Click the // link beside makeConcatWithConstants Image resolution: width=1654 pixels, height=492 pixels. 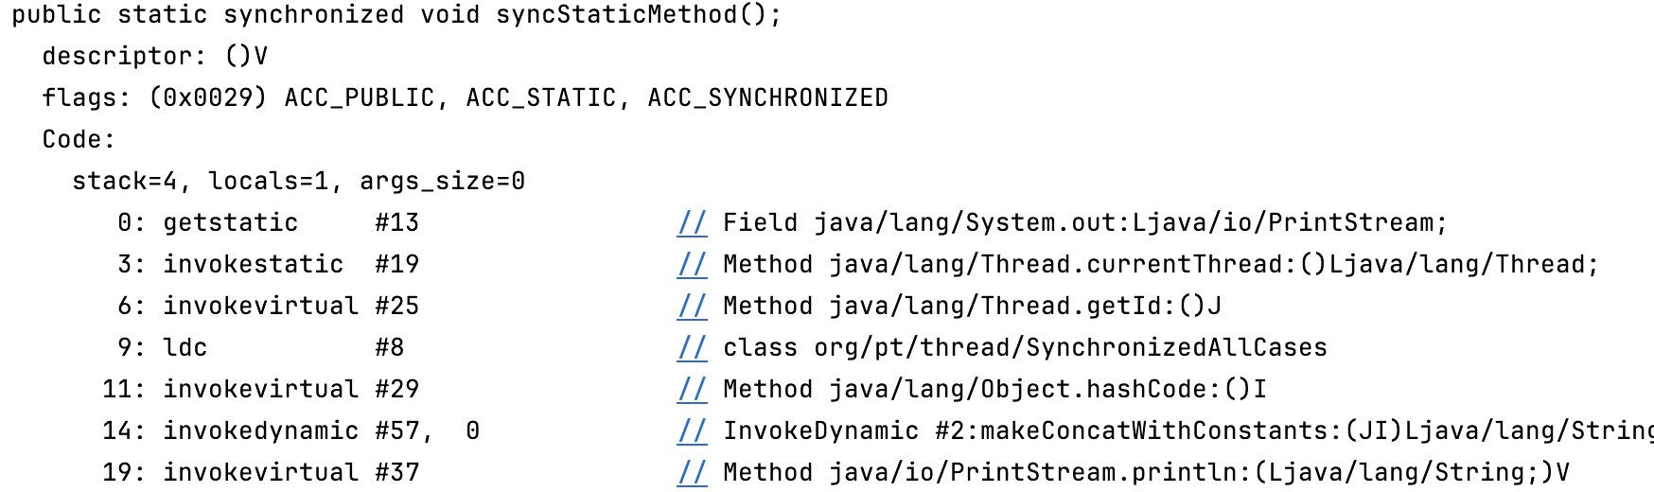click(x=693, y=431)
